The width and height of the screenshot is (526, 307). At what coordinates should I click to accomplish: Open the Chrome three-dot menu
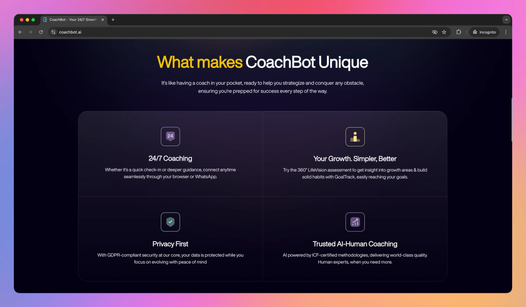pyautogui.click(x=506, y=32)
